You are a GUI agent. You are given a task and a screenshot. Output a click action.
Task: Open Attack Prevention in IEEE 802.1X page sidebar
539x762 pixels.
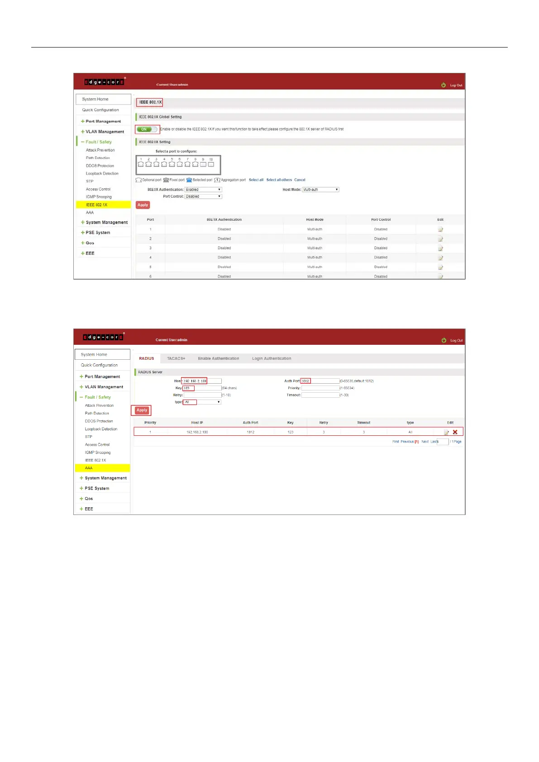coord(100,150)
